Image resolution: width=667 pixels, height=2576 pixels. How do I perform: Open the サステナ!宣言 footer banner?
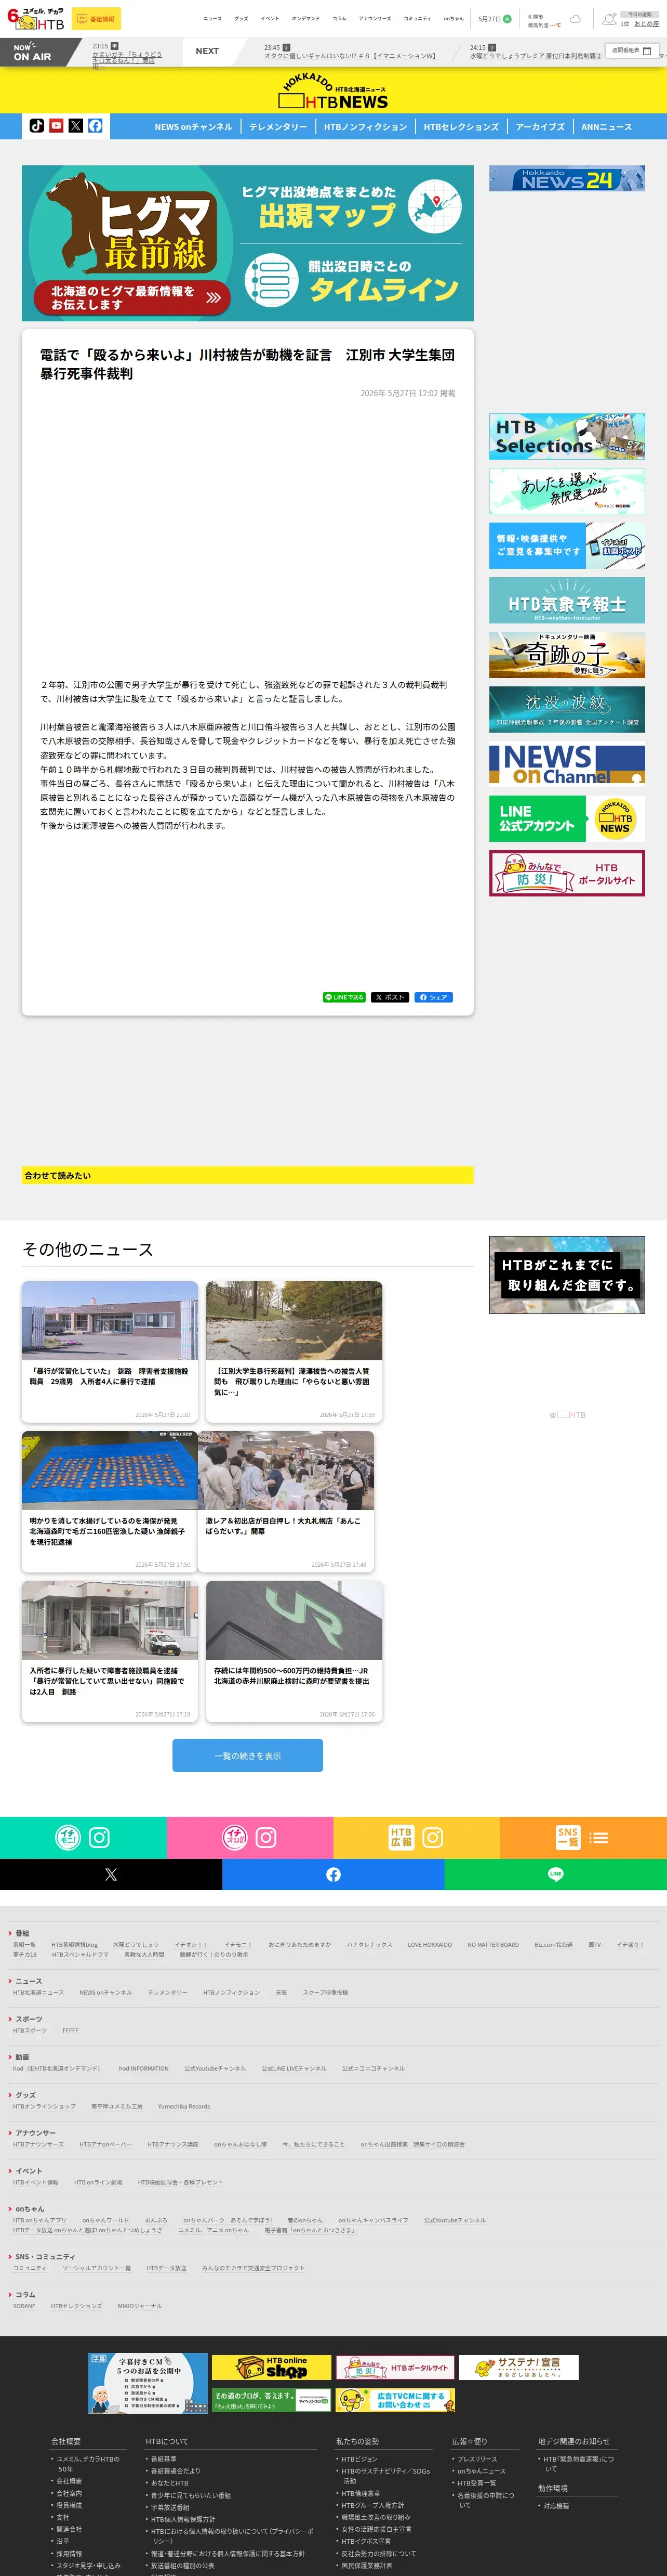(x=519, y=2367)
